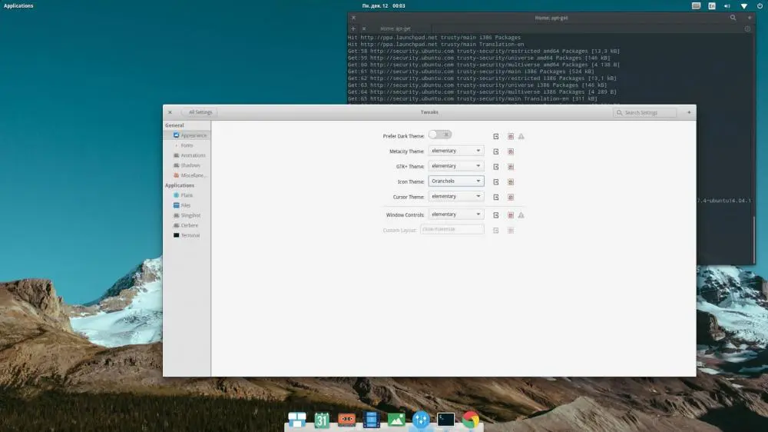Select Shadows in the Tweaks sidebar
This screenshot has height=432, width=768.
point(187,165)
